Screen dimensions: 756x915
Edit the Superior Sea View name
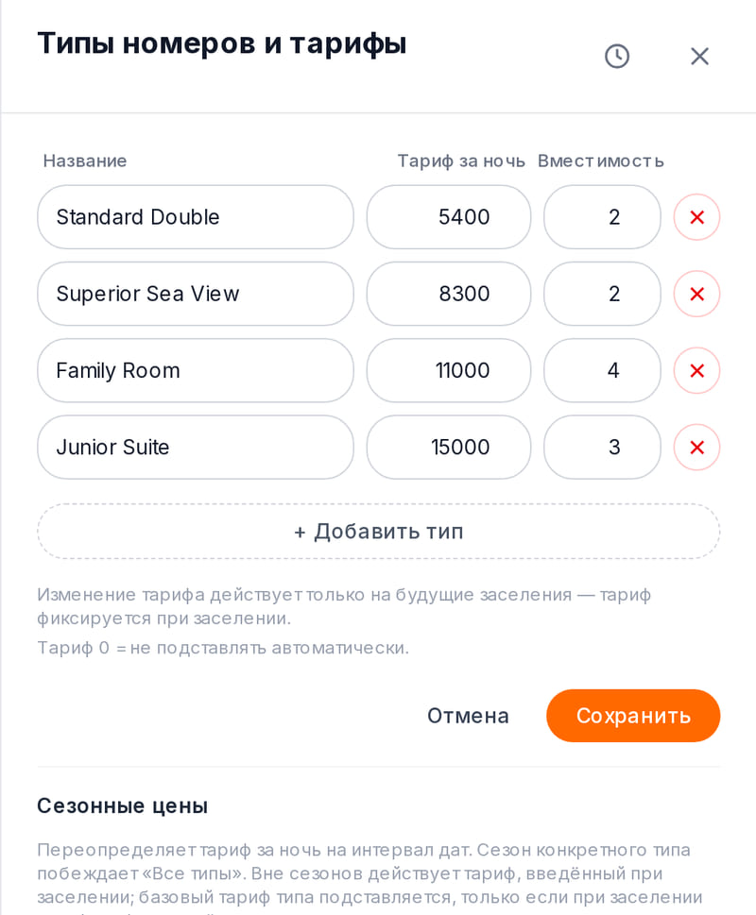196,294
